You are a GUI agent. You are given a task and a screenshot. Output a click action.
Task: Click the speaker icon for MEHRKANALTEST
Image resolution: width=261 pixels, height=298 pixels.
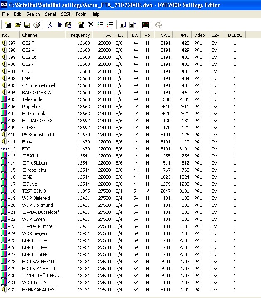[x=4, y=289]
